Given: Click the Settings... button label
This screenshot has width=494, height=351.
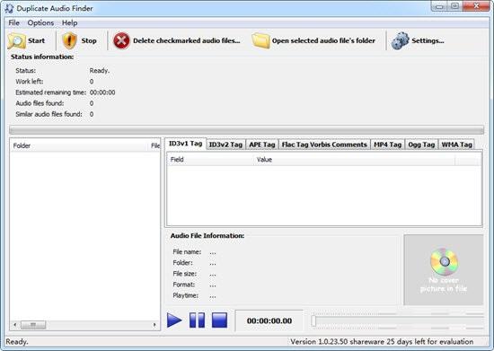Looking at the screenshot, I should (x=428, y=40).
